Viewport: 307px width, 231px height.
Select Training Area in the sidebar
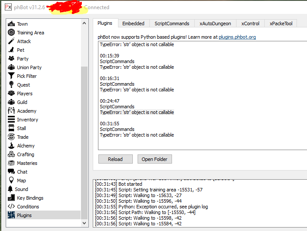(x=30, y=33)
